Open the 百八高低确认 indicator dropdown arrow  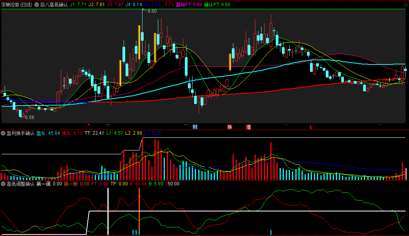click(x=37, y=5)
